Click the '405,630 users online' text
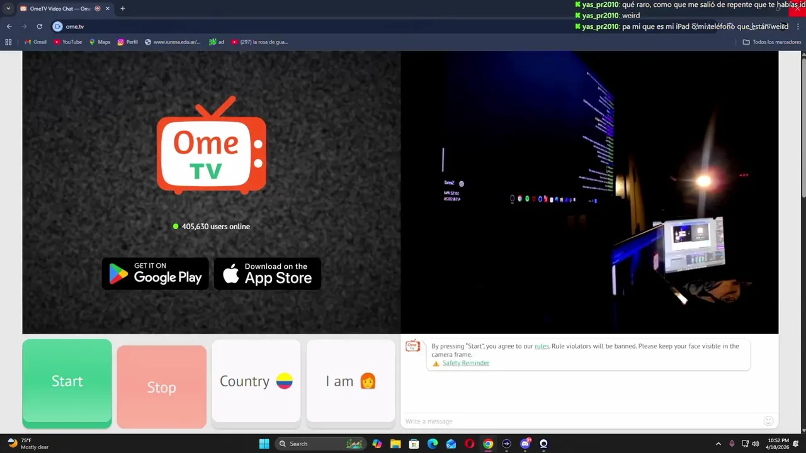Image resolution: width=806 pixels, height=453 pixels. click(216, 226)
